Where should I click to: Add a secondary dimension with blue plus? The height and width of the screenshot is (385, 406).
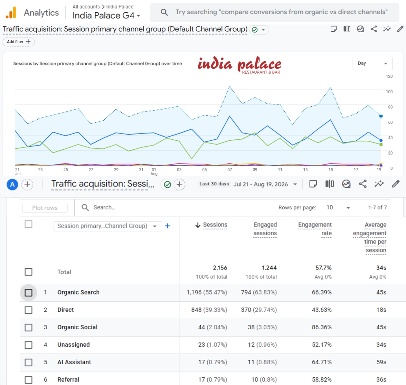168,226
